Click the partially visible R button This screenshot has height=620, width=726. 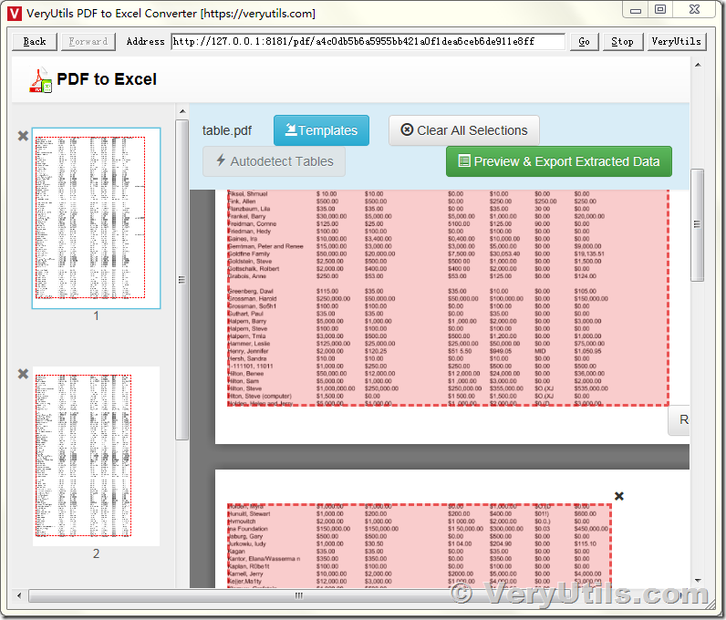click(679, 420)
